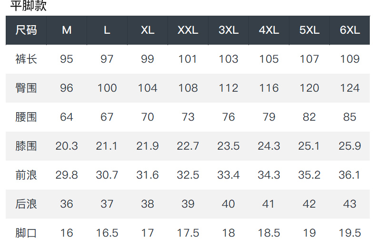This screenshot has height=249, width=376.
Task: Click the 腰围 row label
Action: click(x=26, y=117)
